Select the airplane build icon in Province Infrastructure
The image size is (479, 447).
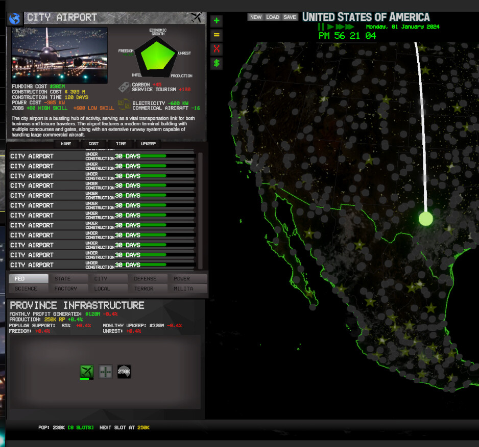coord(86,372)
